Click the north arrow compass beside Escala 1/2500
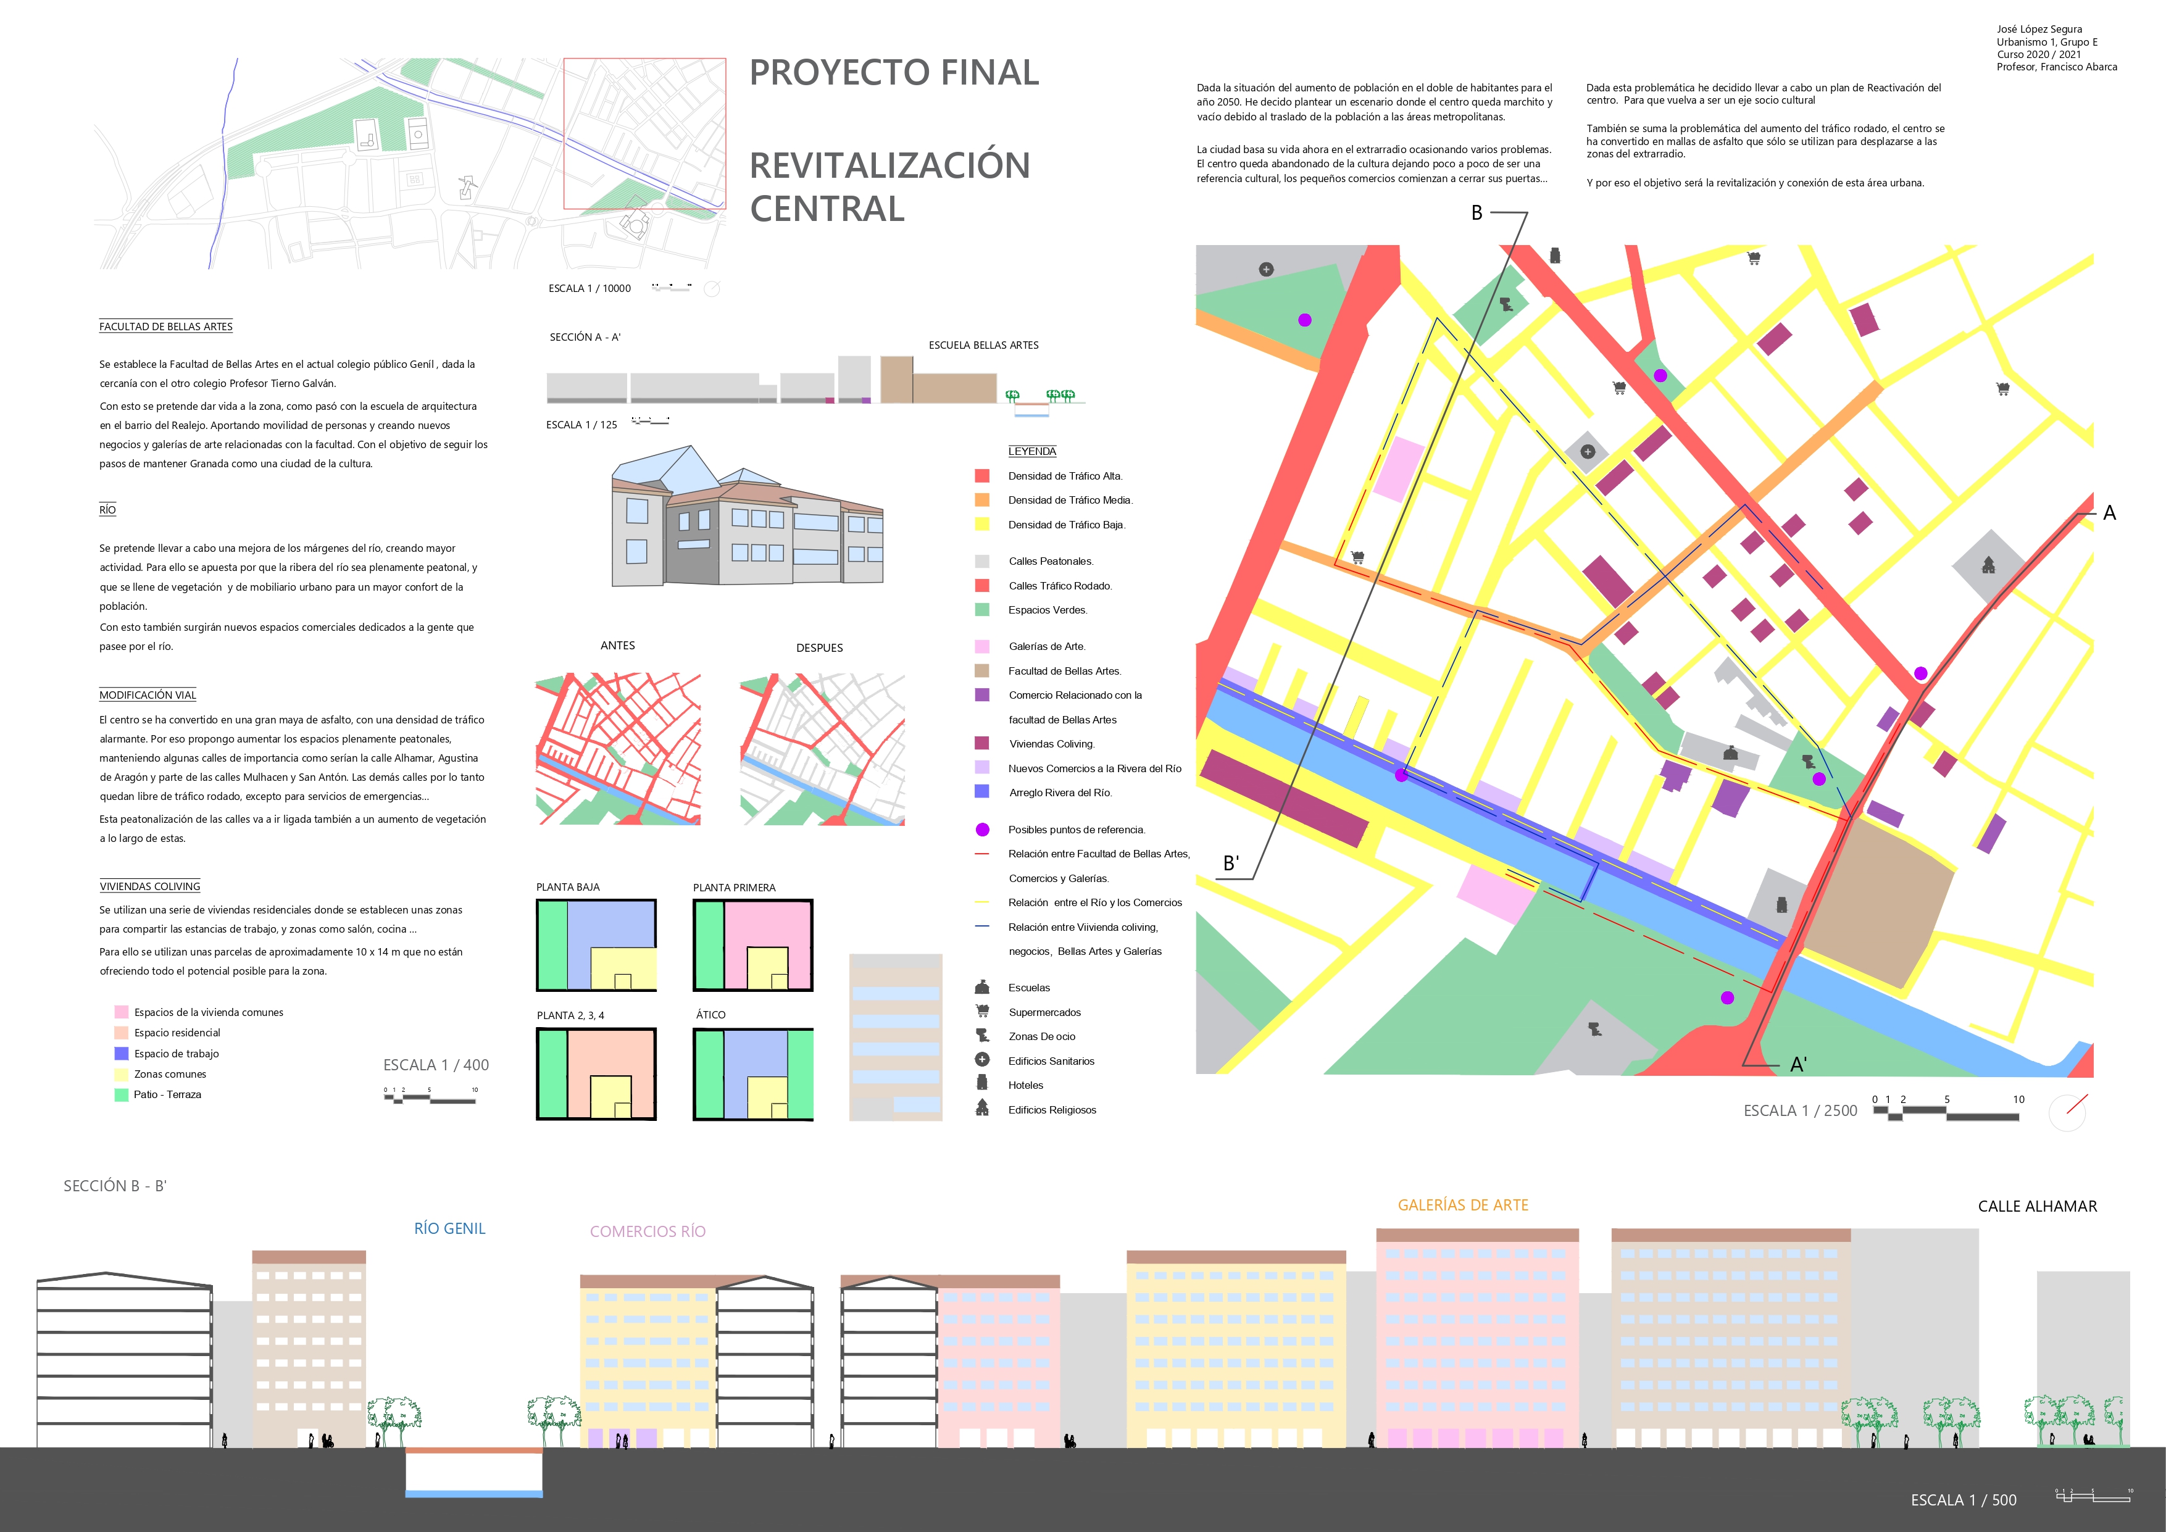 click(x=2067, y=1112)
